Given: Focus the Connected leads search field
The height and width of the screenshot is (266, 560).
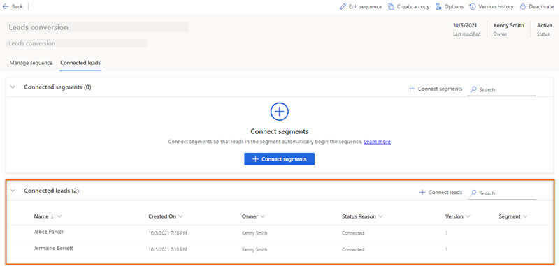Looking at the screenshot, I should [x=501, y=193].
